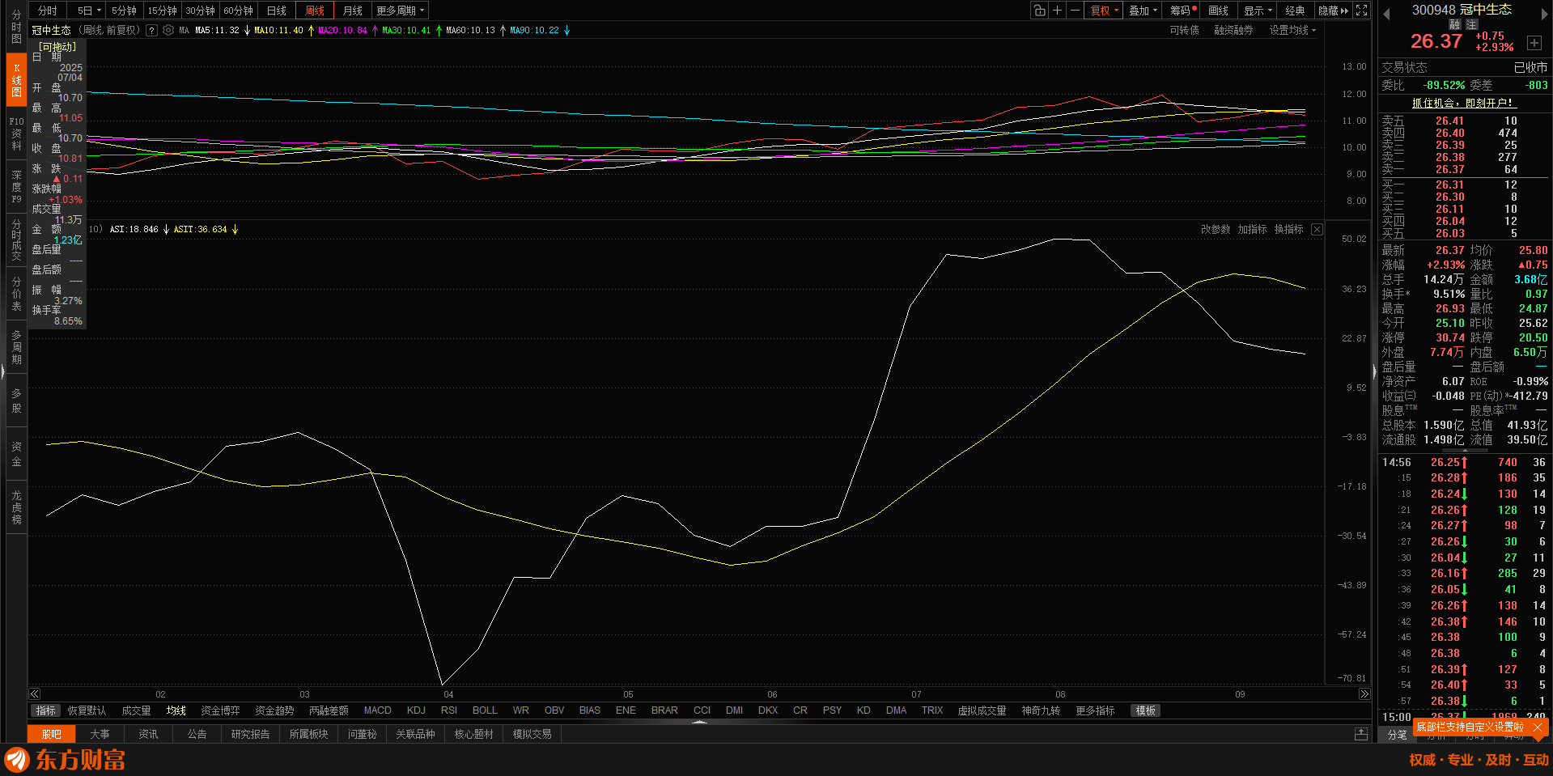Toggle the 均线 indicator at bottom
This screenshot has width=1553, height=776.
click(176, 710)
